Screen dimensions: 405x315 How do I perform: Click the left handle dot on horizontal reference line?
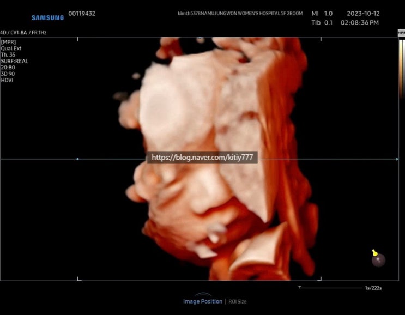point(77,159)
